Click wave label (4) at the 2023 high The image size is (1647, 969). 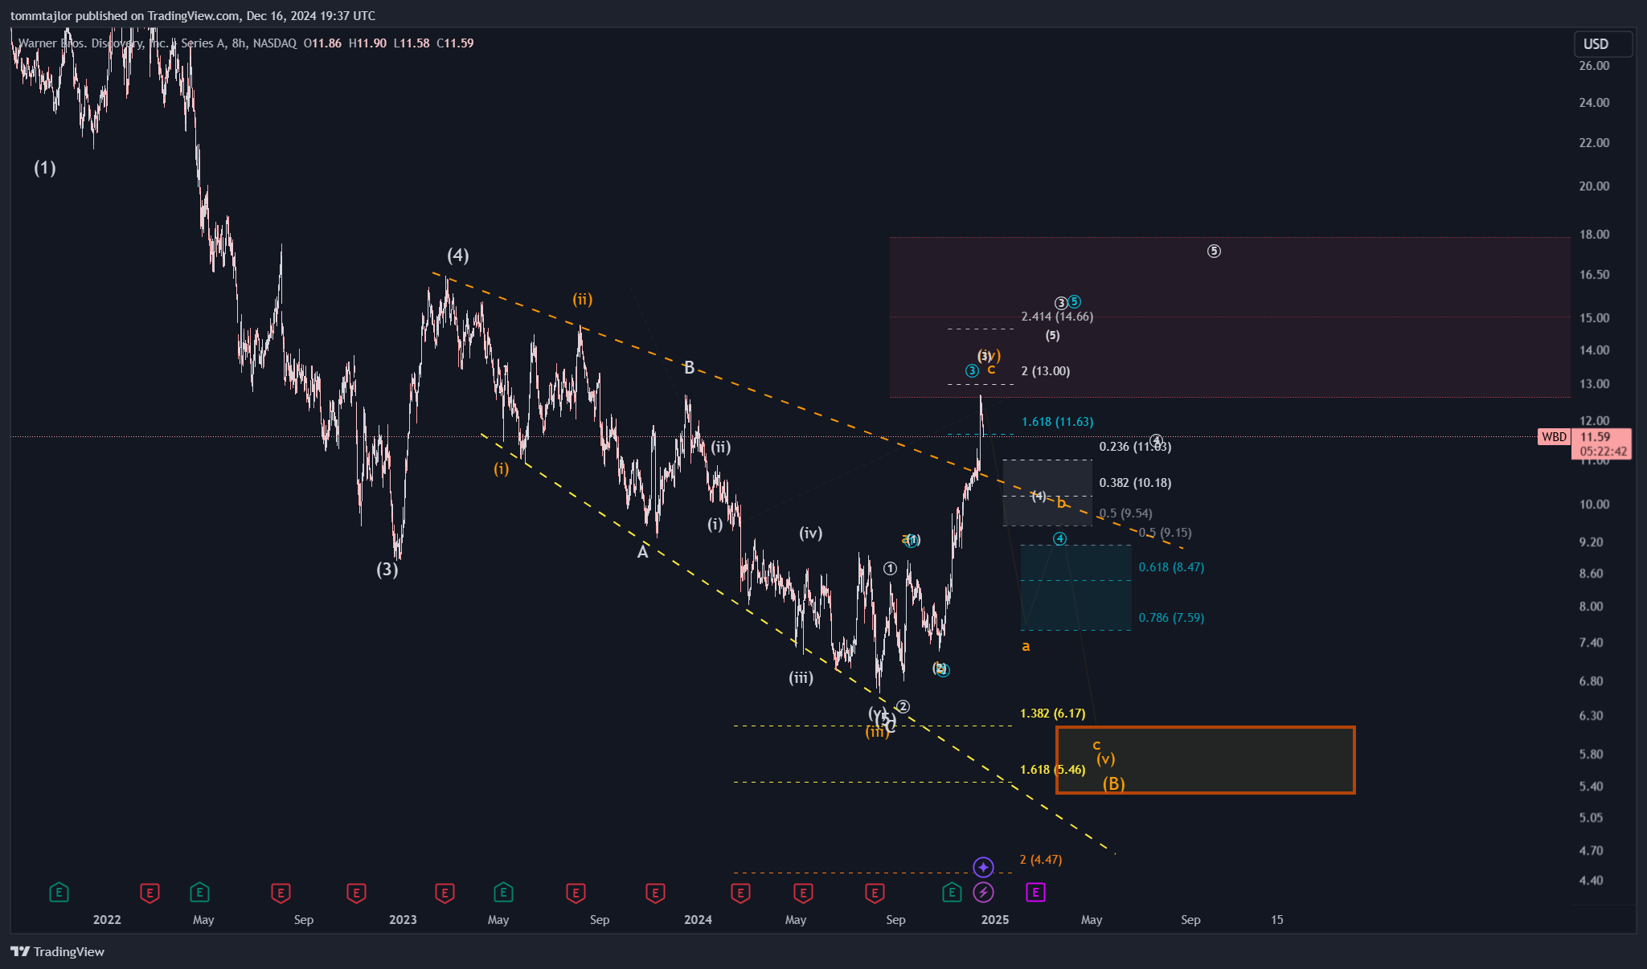coord(458,256)
